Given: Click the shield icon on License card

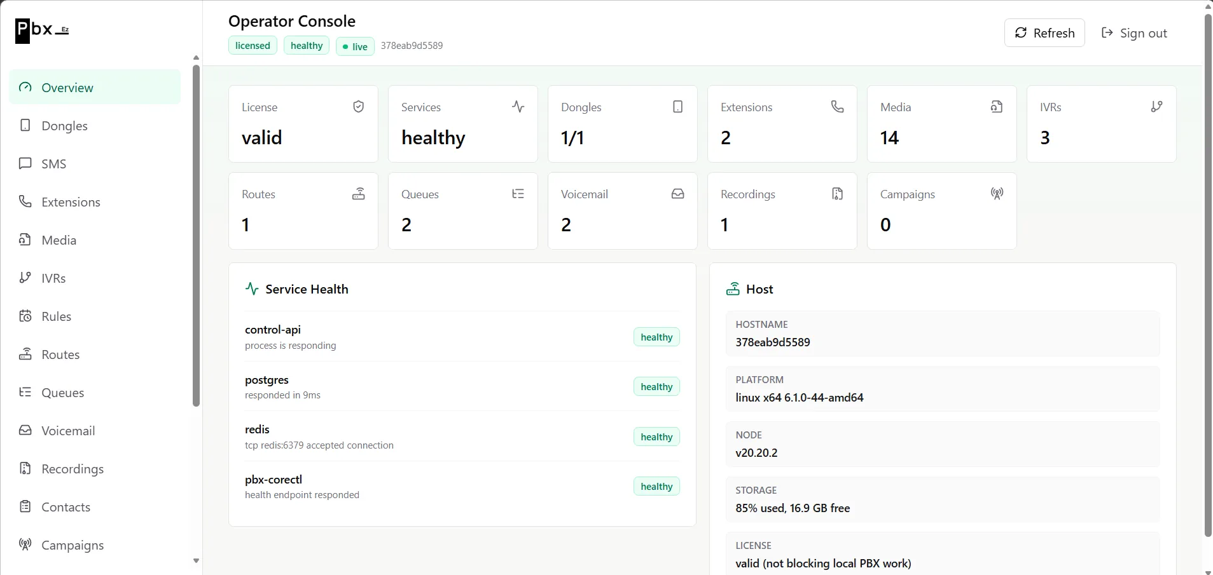Looking at the screenshot, I should tap(359, 107).
